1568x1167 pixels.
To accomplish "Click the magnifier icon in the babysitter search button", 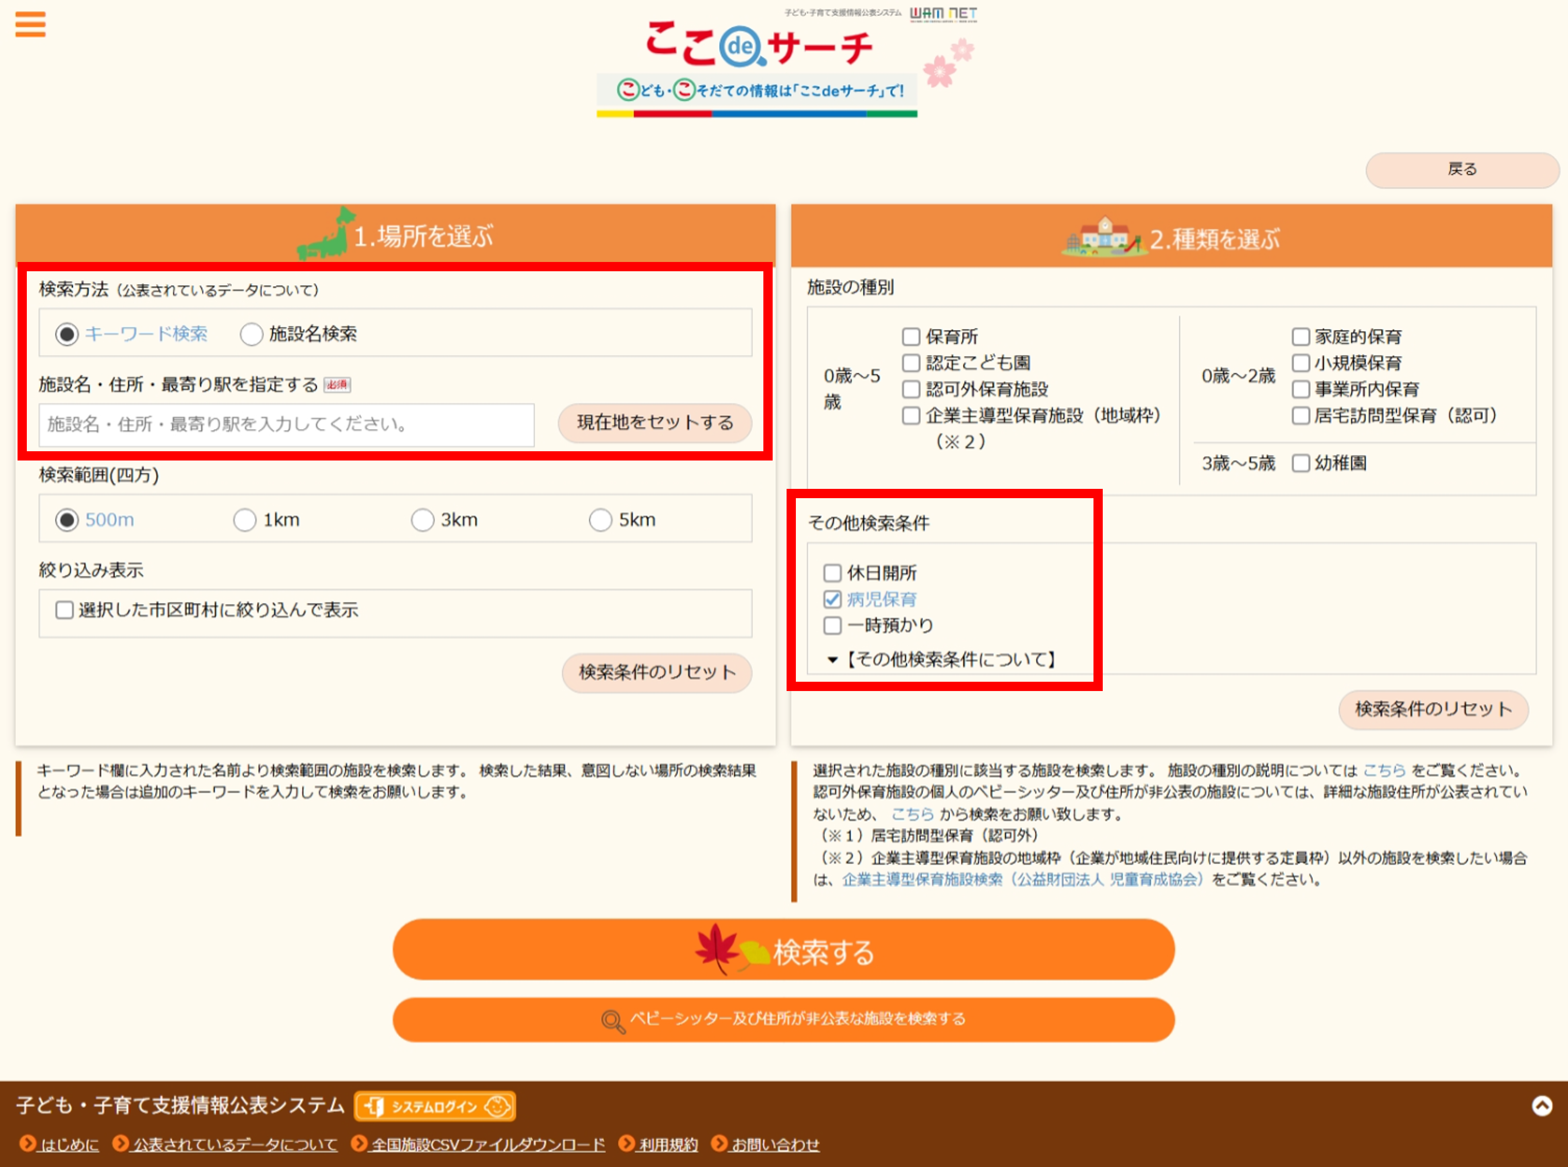I will point(613,1021).
